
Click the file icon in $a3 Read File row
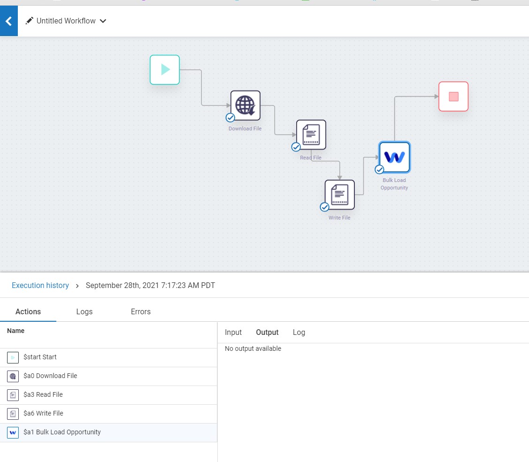pos(13,395)
